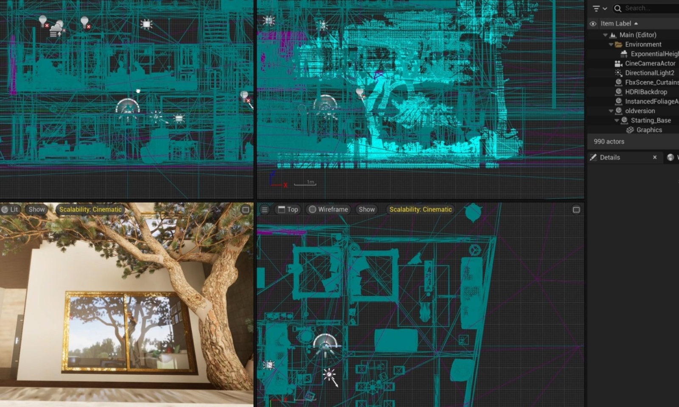This screenshot has height=407, width=679.
Task: Collapse the oldversion actor tree
Action: [611, 111]
